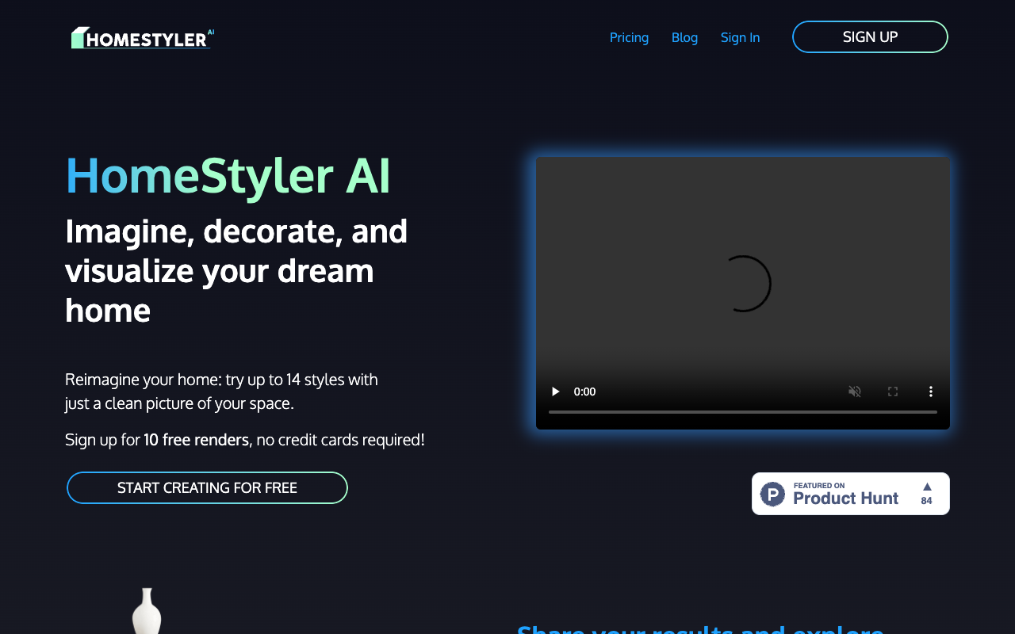Open the Product Hunt featured badge
This screenshot has width=1015, height=634.
851,494
